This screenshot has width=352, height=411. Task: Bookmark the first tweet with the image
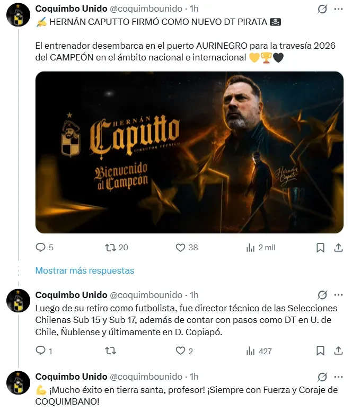tap(320, 248)
